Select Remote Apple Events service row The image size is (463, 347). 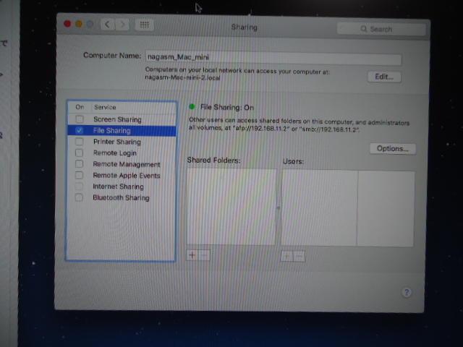coord(122,176)
